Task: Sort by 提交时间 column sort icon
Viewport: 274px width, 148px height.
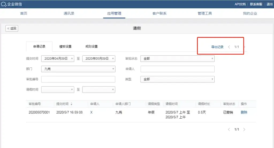Action: click(71, 104)
